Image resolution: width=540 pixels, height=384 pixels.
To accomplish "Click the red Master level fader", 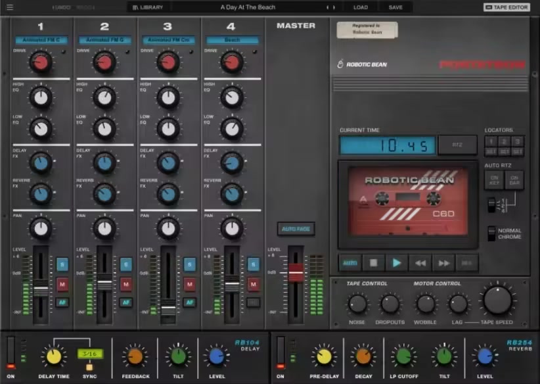I will [296, 272].
